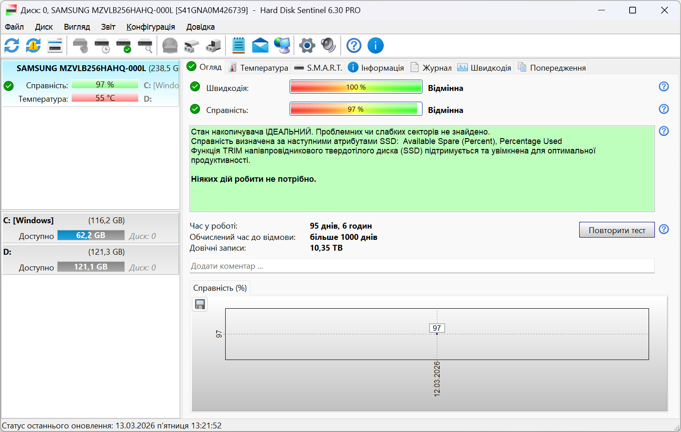Click the 95 днів, 6 годин value
The height and width of the screenshot is (432, 681).
tap(341, 226)
